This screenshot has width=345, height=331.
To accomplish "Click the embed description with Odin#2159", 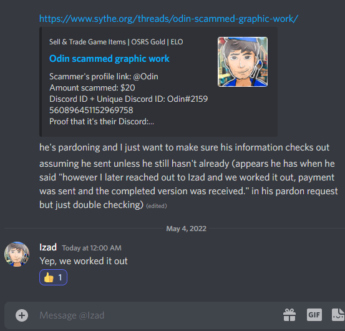I will [x=129, y=99].
